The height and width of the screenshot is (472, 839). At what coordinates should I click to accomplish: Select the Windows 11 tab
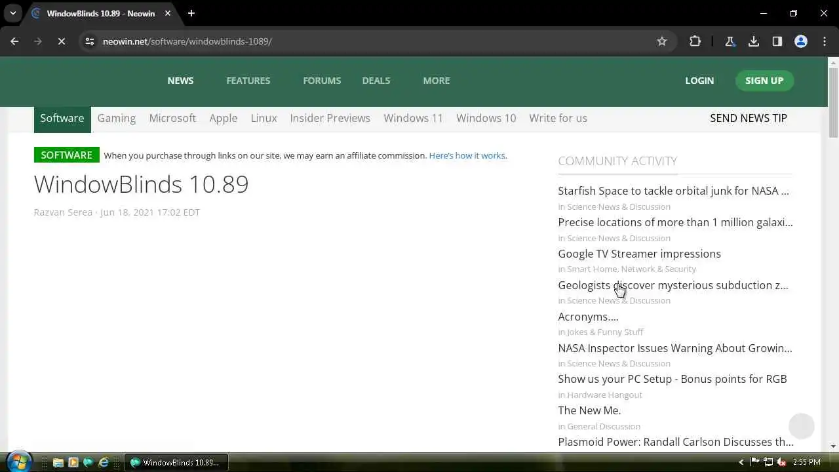click(x=414, y=118)
